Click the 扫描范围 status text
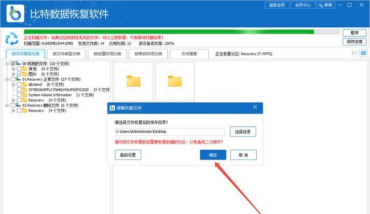This screenshot has width=370, height=214. (48, 43)
